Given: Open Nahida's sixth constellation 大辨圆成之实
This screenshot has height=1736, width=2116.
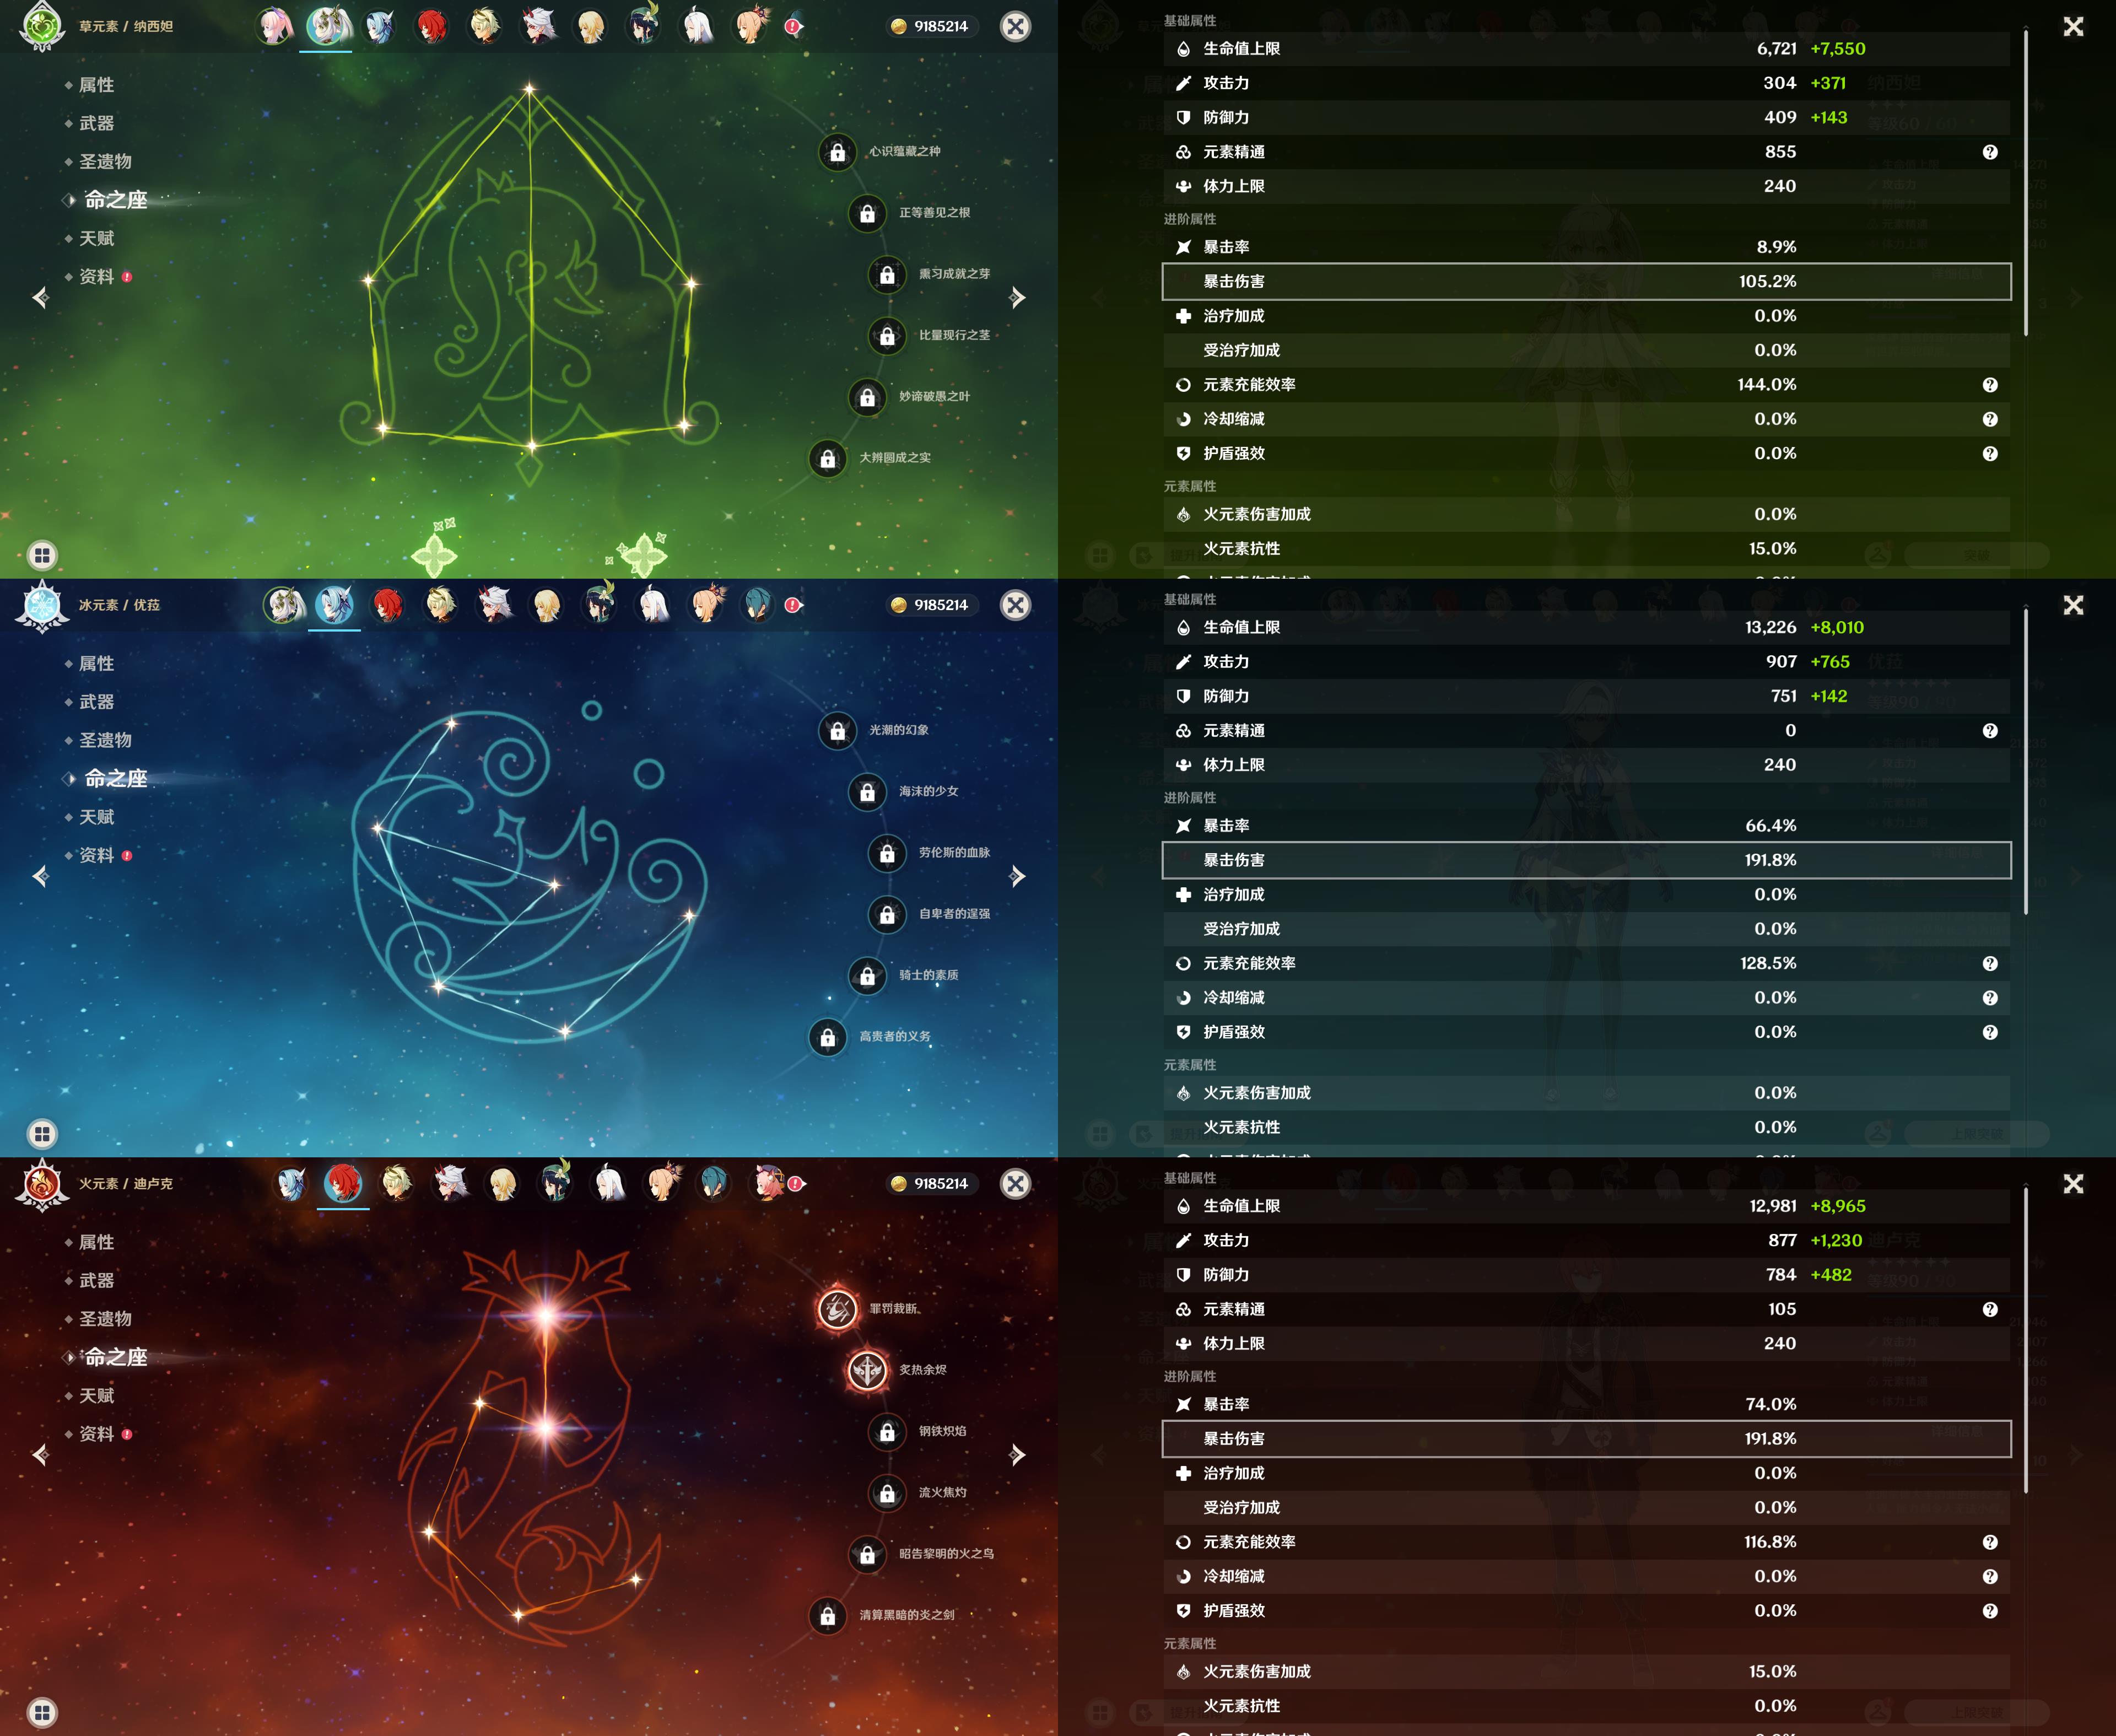Looking at the screenshot, I should click(828, 458).
